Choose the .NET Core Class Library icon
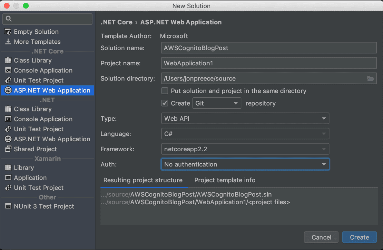Image resolution: width=383 pixels, height=250 pixels. click(8, 60)
